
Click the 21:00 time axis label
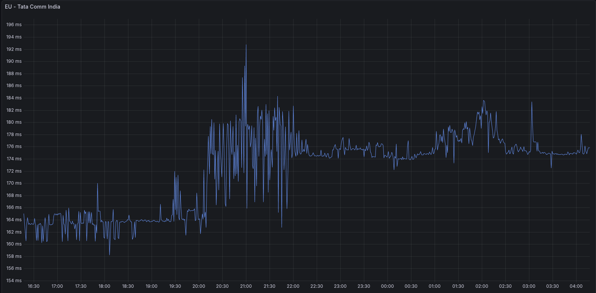point(246,286)
